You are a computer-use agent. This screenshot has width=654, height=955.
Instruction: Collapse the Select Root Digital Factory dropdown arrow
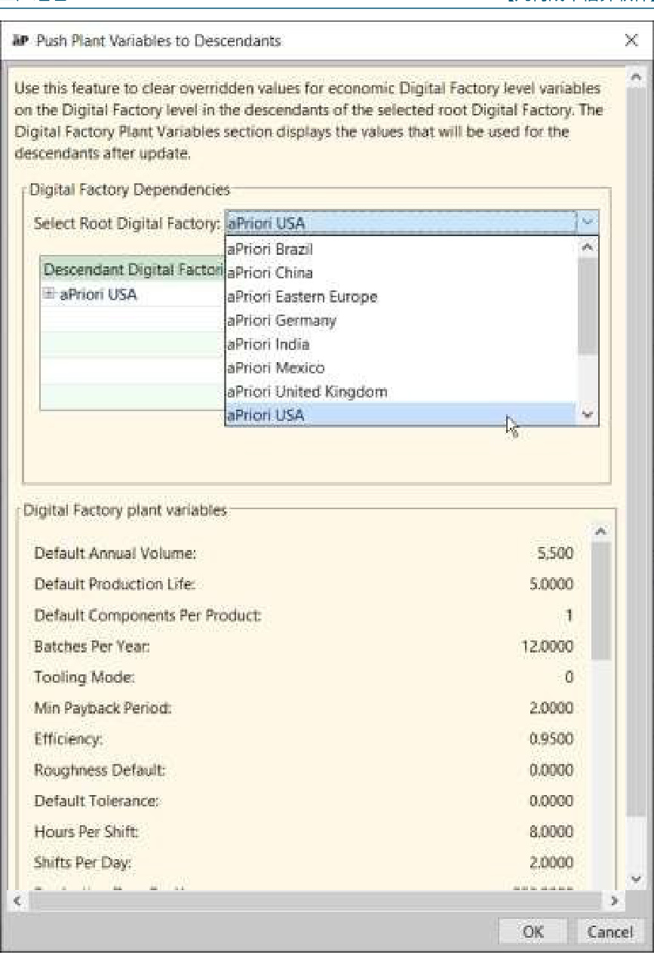[x=588, y=223]
